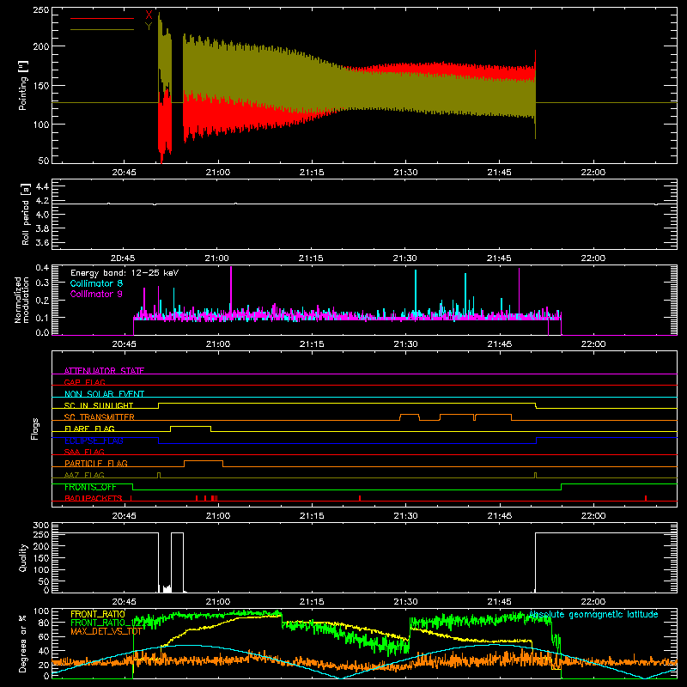Click the yellow FRONT_RATIO legend label
The height and width of the screenshot is (687, 687).
[98, 614]
